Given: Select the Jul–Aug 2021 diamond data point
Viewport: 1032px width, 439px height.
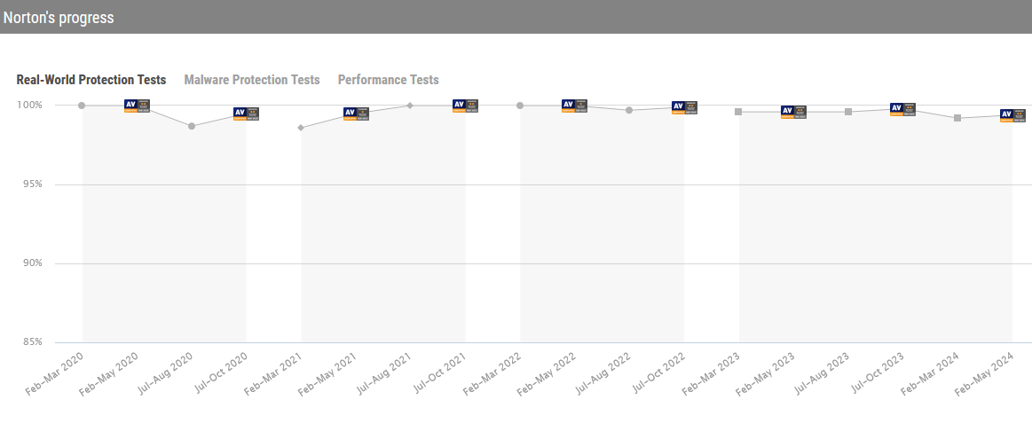Looking at the screenshot, I should pyautogui.click(x=410, y=106).
